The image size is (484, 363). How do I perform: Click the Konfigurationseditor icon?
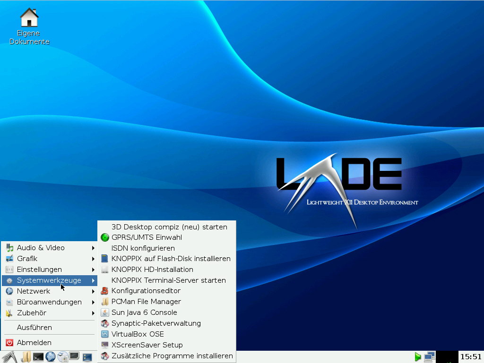[105, 291]
